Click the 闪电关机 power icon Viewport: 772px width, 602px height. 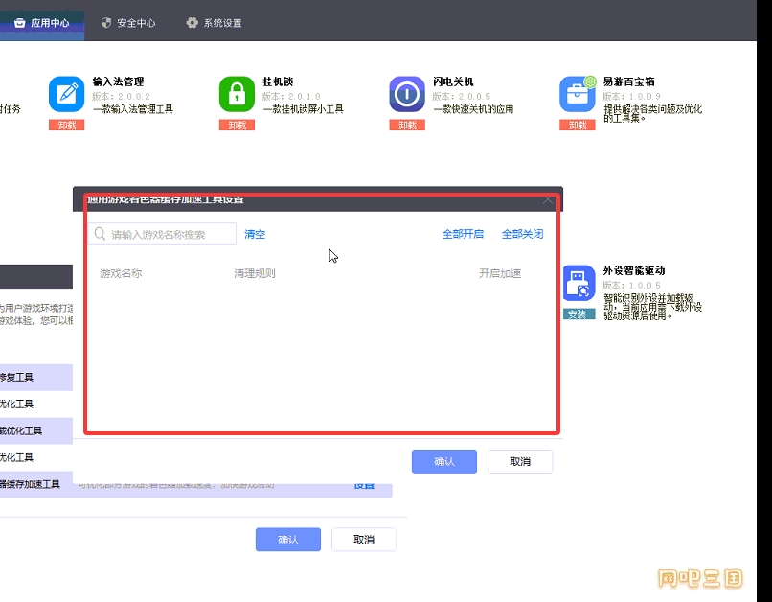407,95
